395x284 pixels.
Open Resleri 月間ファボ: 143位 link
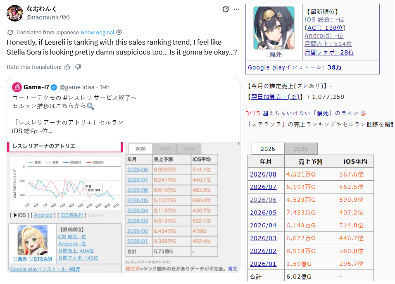click(78, 258)
